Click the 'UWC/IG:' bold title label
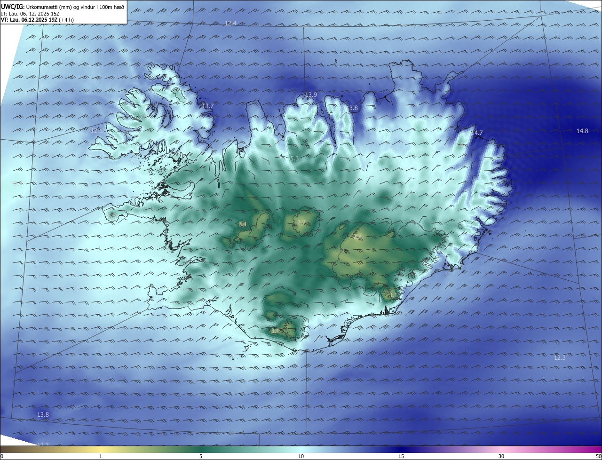This screenshot has width=602, height=460. click(x=13, y=7)
